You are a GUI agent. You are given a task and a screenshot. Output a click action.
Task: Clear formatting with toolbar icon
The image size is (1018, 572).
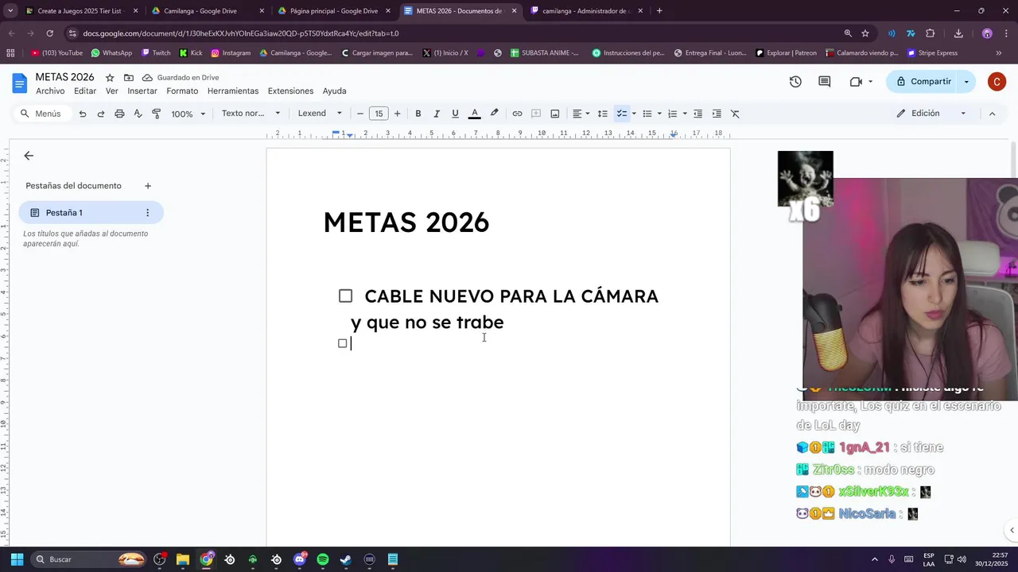pos(735,114)
